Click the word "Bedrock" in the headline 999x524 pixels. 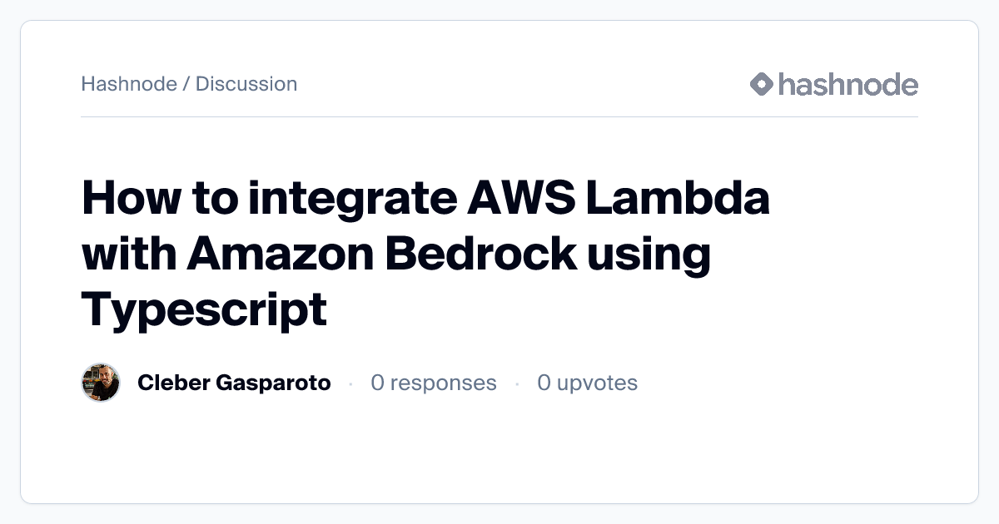482,255
